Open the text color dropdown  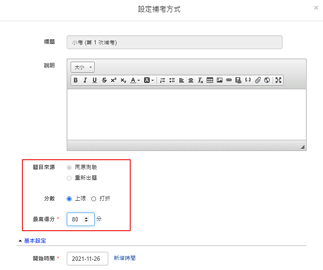pyautogui.click(x=135, y=80)
